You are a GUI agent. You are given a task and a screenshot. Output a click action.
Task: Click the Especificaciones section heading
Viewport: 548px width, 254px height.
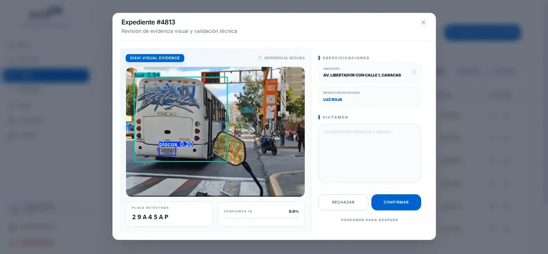click(346, 58)
